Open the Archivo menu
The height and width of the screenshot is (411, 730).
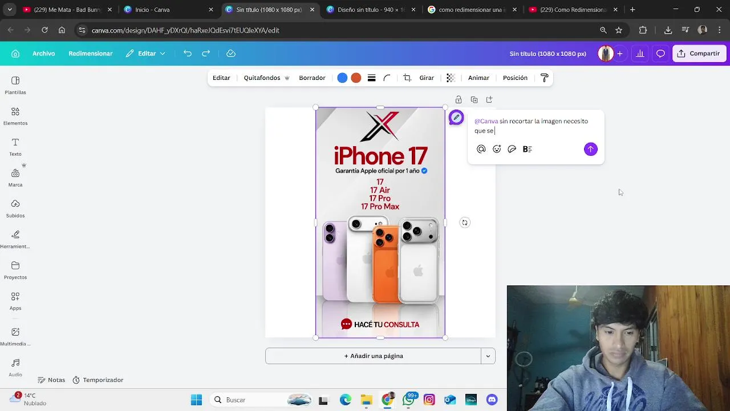(x=44, y=53)
